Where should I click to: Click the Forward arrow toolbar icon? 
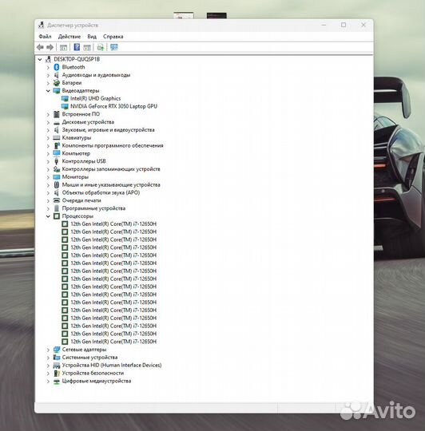50,47
